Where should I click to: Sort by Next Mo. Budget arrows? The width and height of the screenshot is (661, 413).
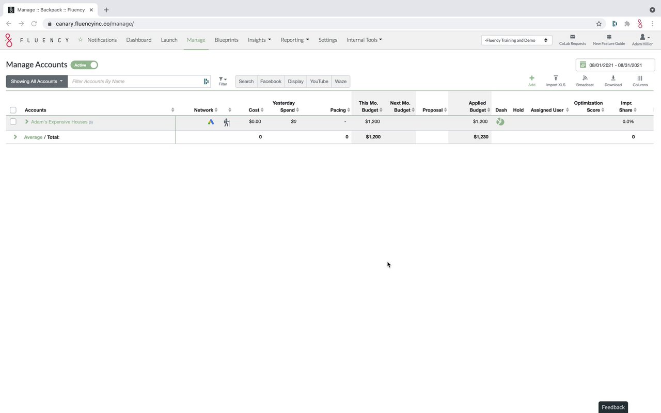click(413, 110)
